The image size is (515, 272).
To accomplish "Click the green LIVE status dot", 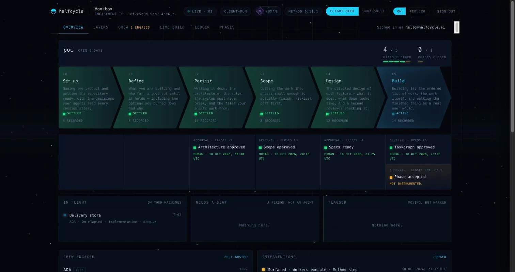I will [x=189, y=11].
